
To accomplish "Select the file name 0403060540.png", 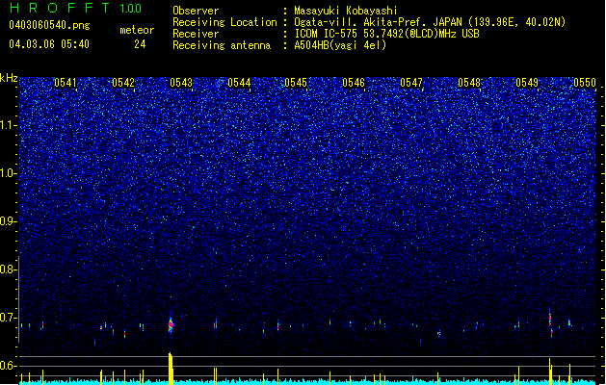I will [49, 25].
